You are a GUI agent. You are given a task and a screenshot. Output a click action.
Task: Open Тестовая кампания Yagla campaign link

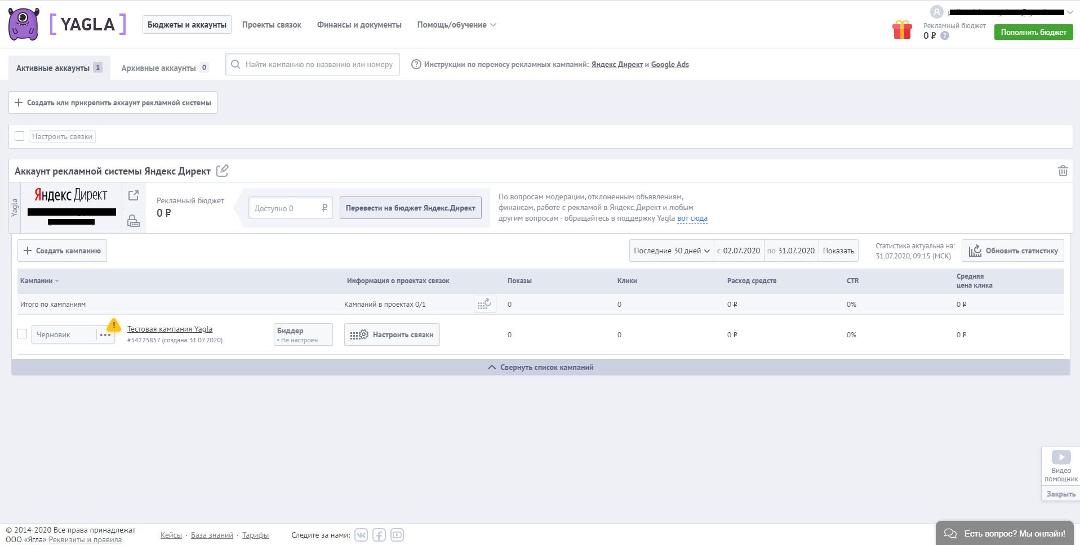[170, 329]
